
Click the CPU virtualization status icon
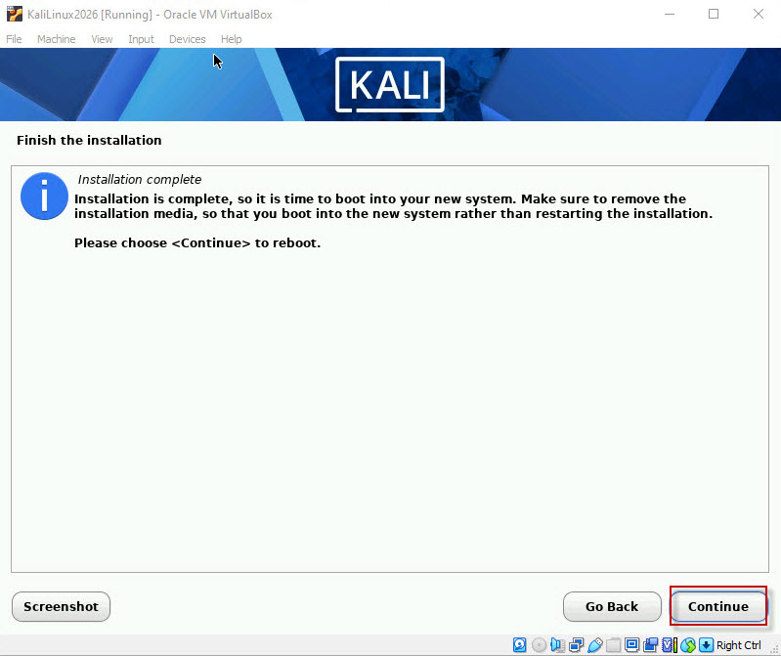[x=670, y=645]
